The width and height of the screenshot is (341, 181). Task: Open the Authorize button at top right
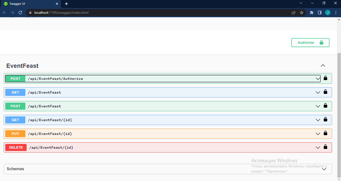click(310, 43)
